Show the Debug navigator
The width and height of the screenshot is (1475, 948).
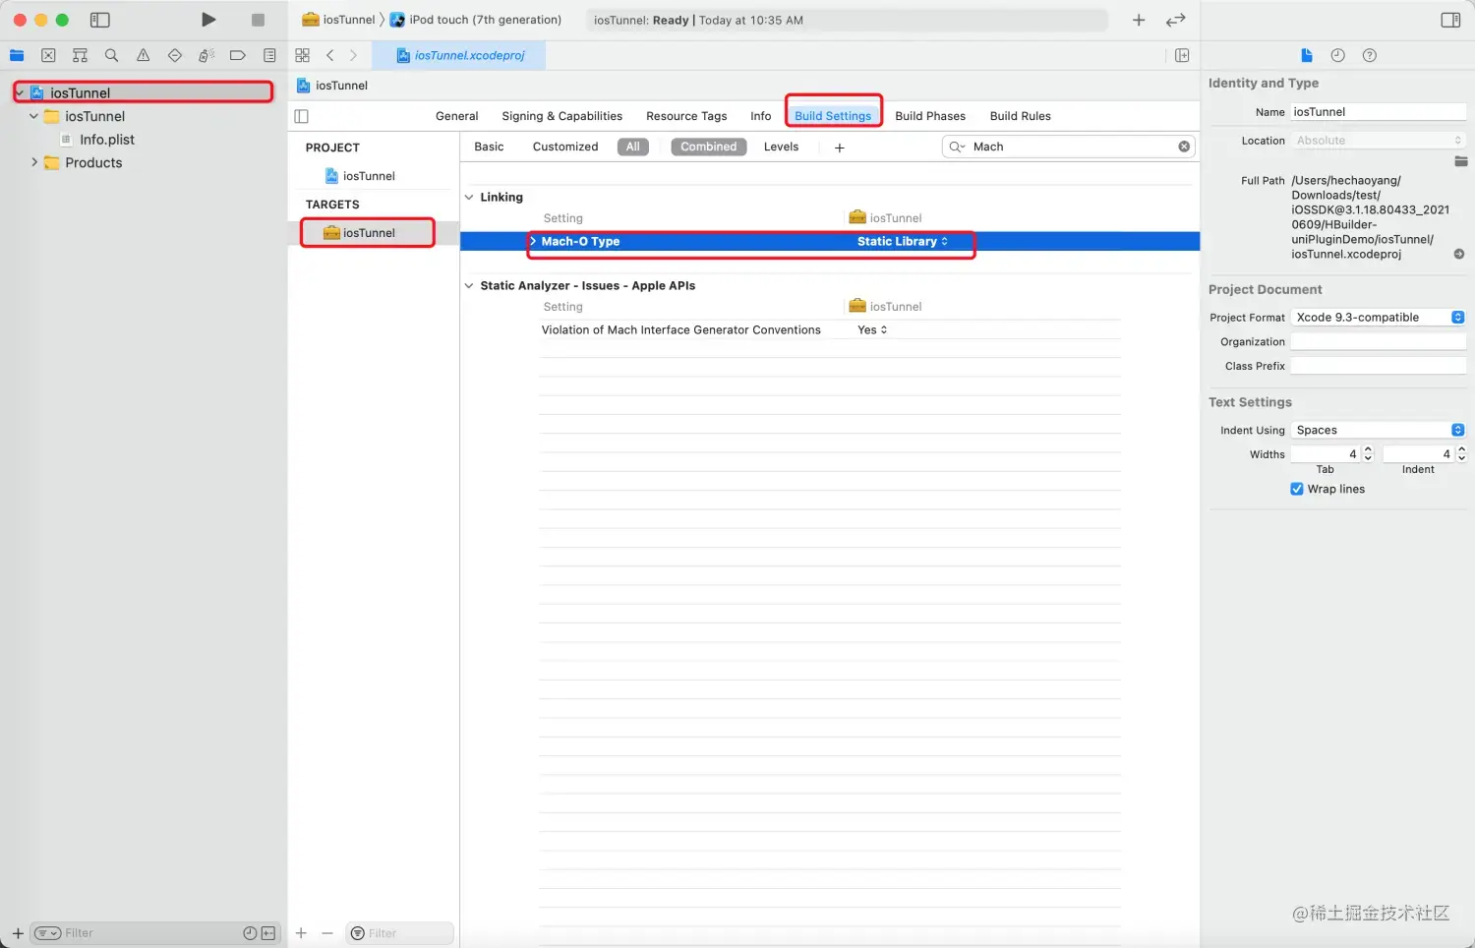[206, 55]
